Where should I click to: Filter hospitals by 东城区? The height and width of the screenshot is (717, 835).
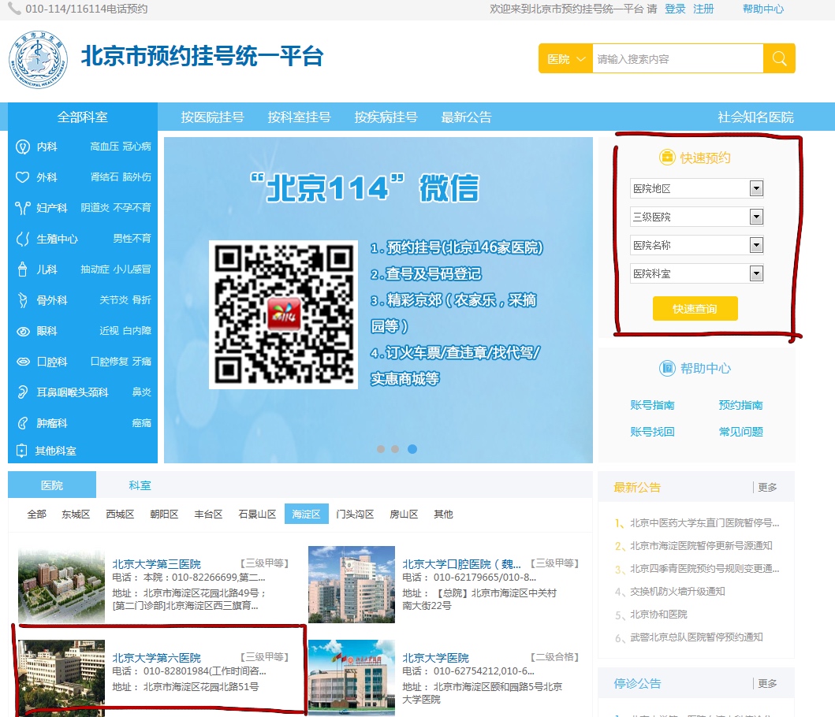(76, 515)
